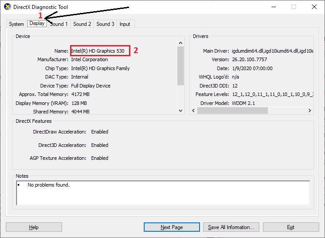The image size is (325, 238).
Task: Close the DirectX Diagnostic Tool window
Action: pyautogui.click(x=314, y=7)
